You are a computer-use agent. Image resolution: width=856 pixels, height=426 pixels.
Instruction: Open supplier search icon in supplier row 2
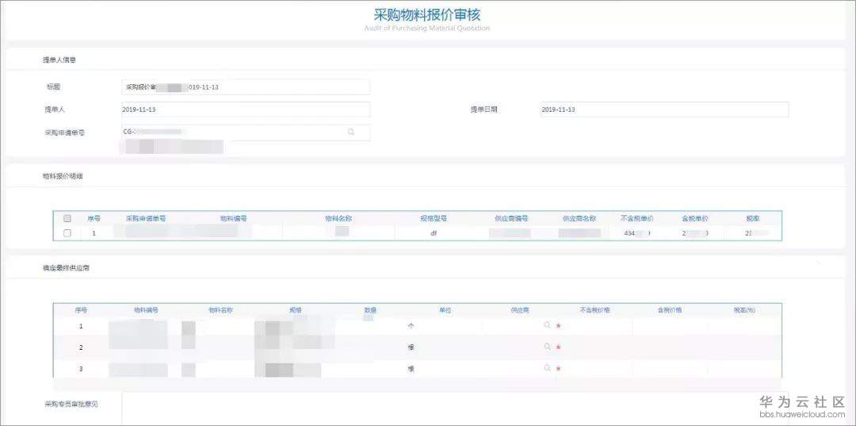click(x=547, y=346)
